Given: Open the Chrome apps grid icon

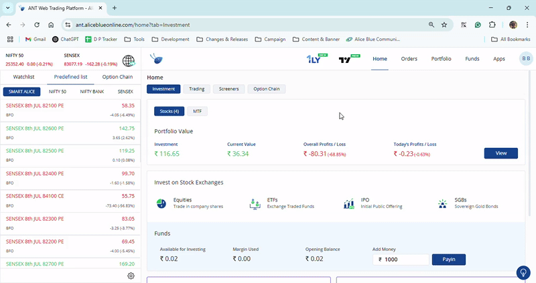Looking at the screenshot, I should coord(10,39).
